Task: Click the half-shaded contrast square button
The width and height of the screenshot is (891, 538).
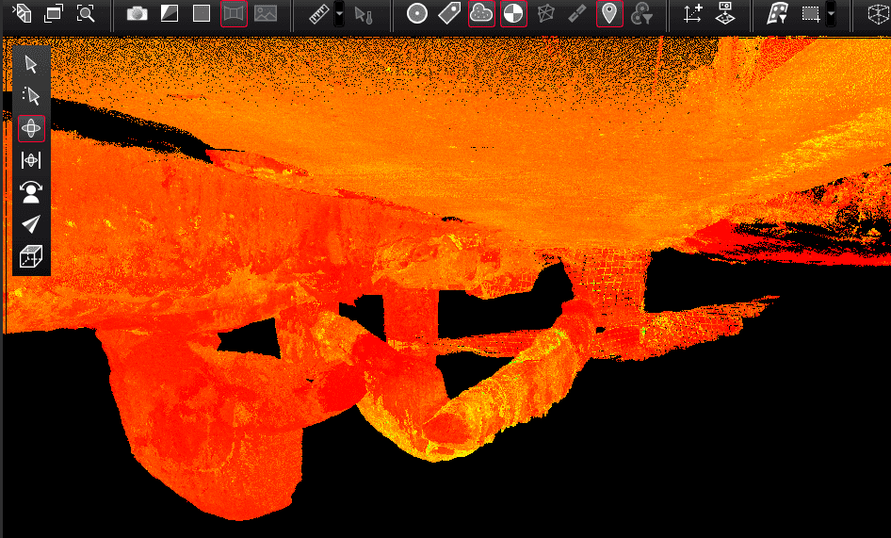Action: click(170, 13)
